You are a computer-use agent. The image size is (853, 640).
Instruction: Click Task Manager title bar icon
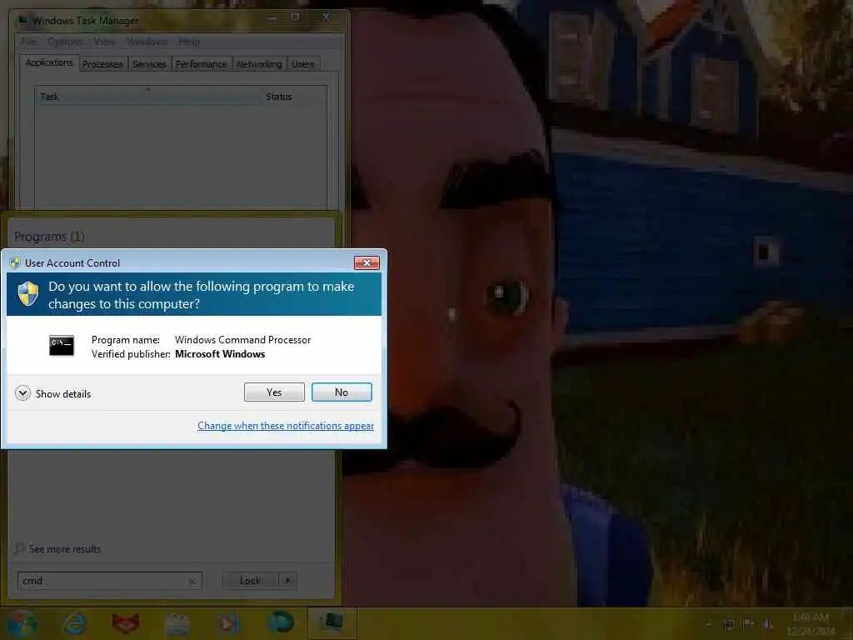click(22, 20)
